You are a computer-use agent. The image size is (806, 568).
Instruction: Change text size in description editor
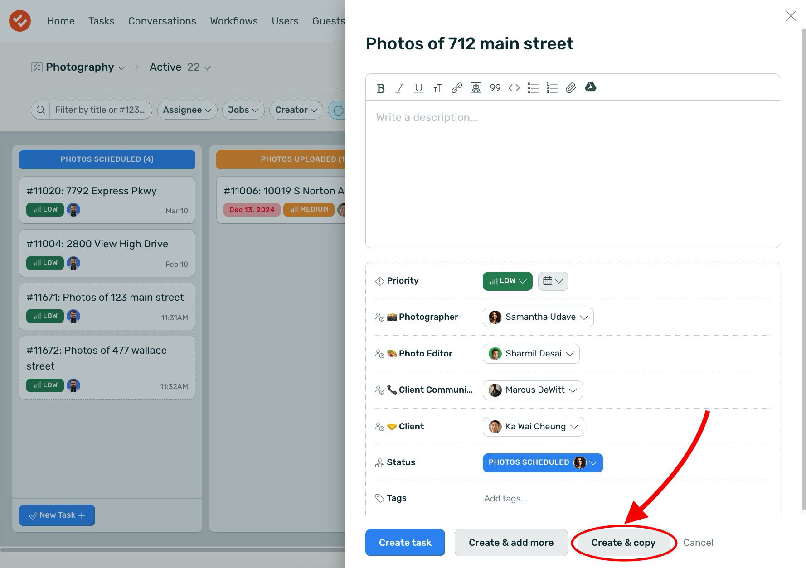pyautogui.click(x=437, y=88)
